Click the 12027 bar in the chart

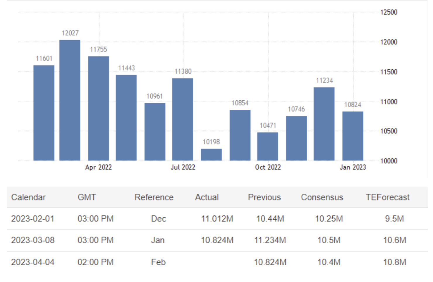click(70, 100)
